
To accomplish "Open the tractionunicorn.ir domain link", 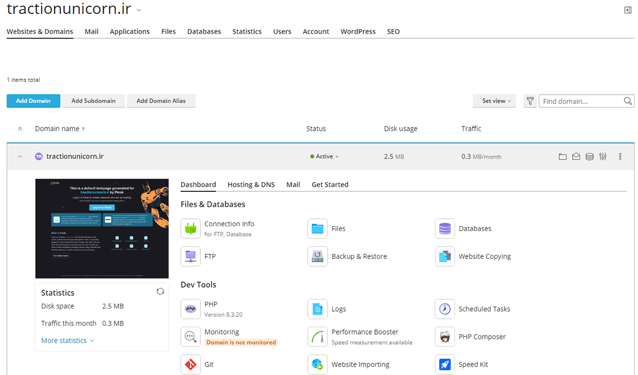I will pyautogui.click(x=75, y=157).
